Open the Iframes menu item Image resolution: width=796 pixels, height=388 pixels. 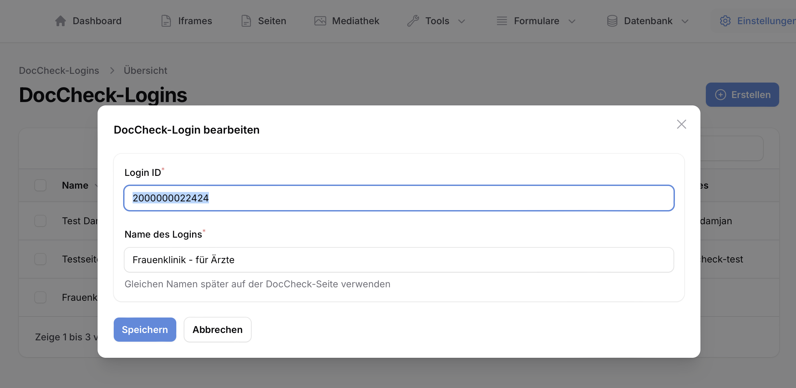(187, 21)
